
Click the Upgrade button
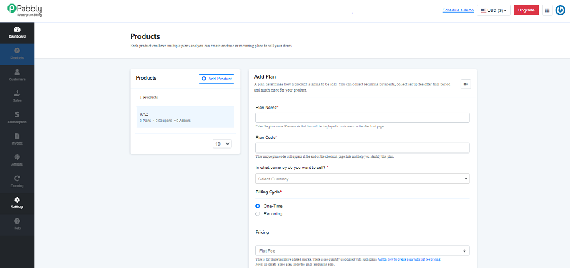[526, 10]
